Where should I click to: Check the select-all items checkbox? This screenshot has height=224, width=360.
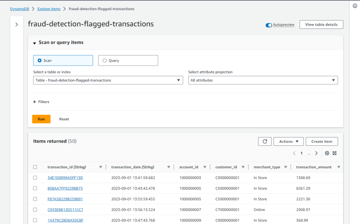[x=35, y=167]
